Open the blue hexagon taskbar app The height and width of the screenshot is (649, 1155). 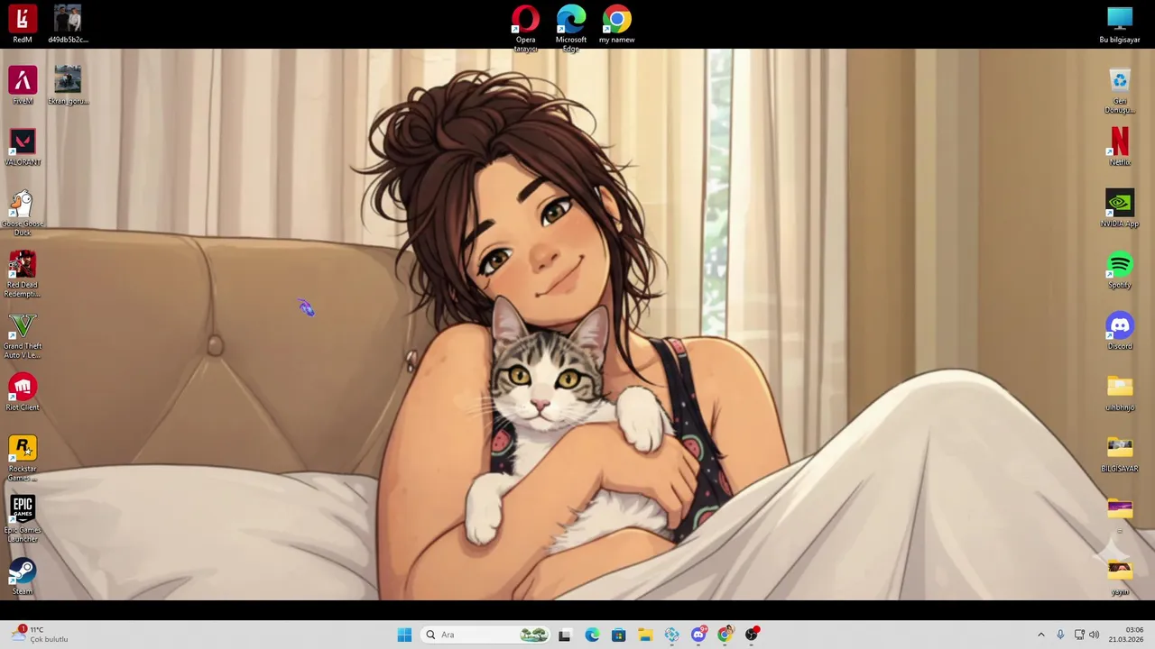click(672, 635)
